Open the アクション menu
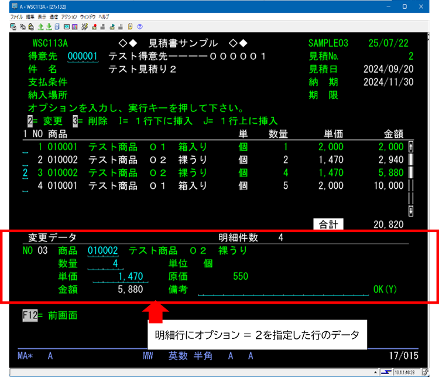The height and width of the screenshot is (377, 439). (68, 17)
